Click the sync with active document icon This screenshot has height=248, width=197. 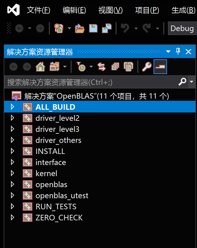click(102, 67)
